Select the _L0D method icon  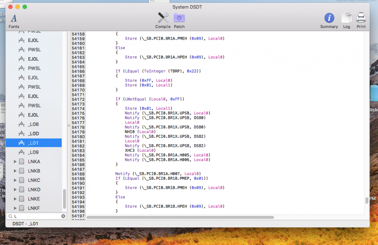[22, 134]
